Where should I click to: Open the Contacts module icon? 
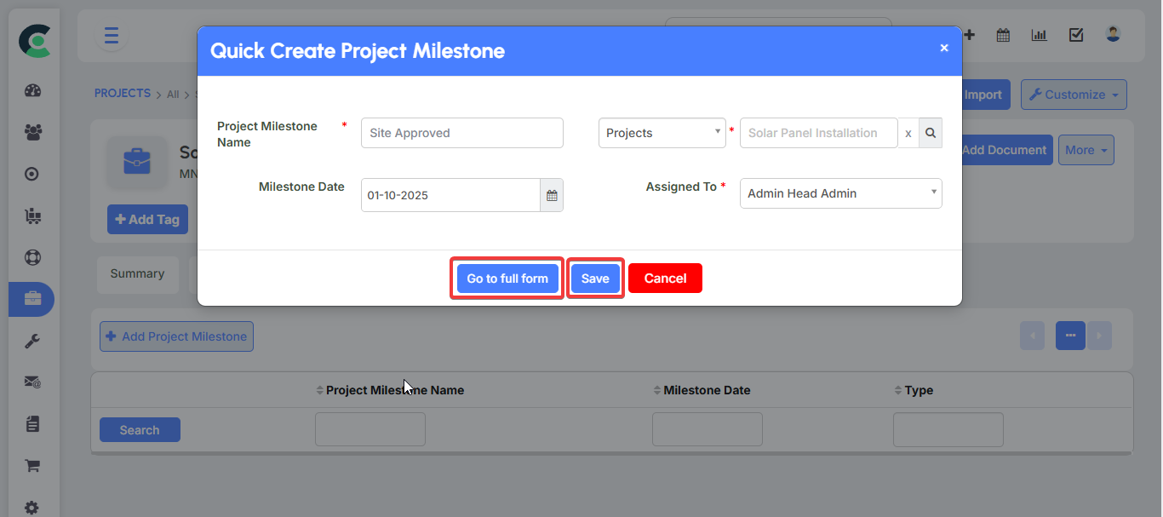[32, 132]
